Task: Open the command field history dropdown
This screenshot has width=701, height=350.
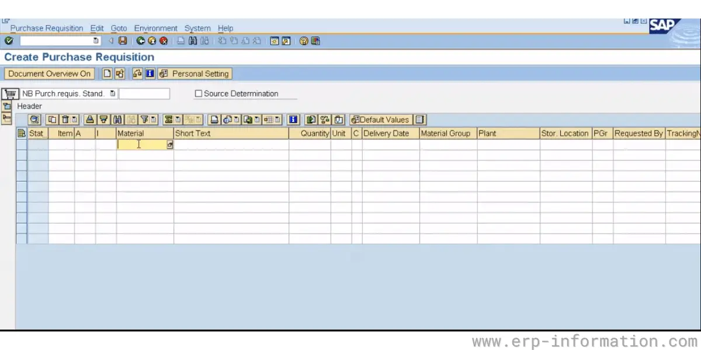Action: (95, 40)
